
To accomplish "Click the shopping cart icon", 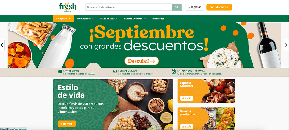I will pyautogui.click(x=212, y=7).
